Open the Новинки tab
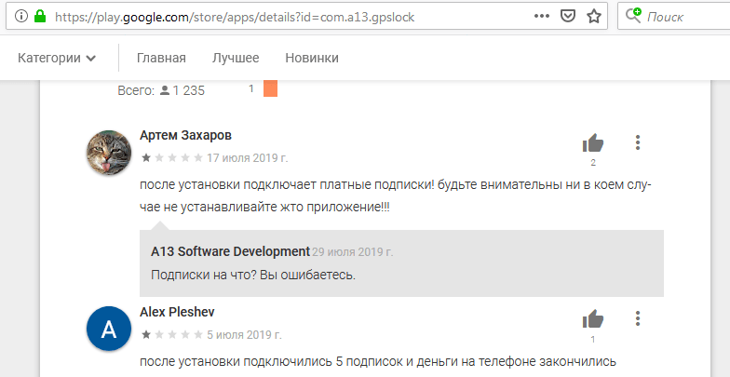 coord(312,58)
